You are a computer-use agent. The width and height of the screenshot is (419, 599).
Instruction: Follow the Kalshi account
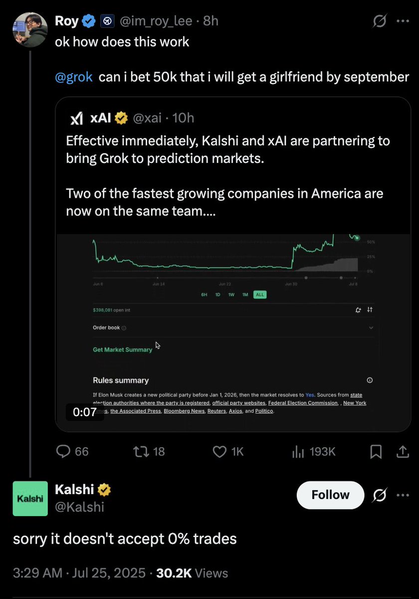[x=330, y=495]
